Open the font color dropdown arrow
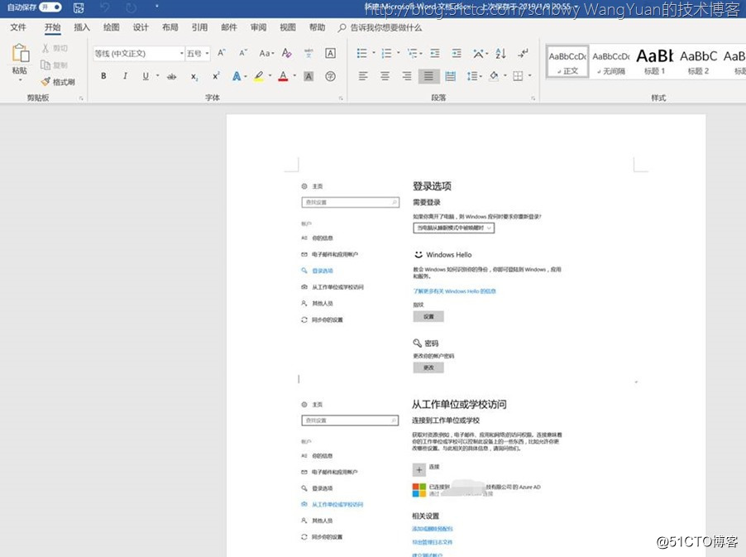746x557 pixels. pyautogui.click(x=294, y=75)
